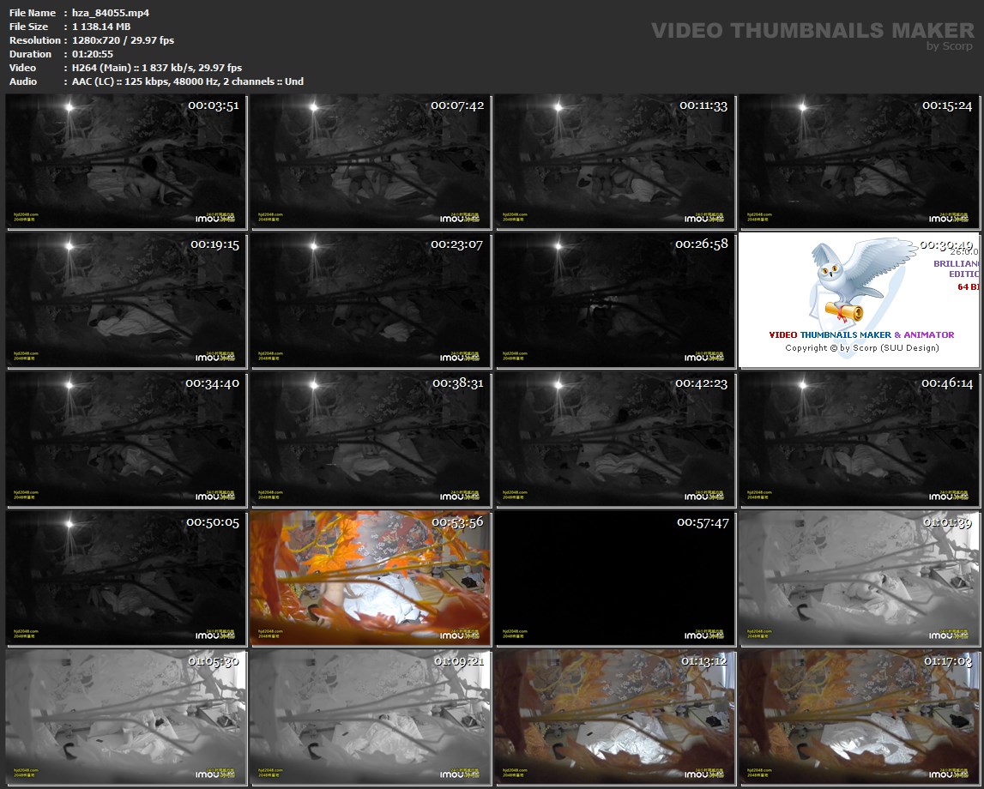Choose the frame at 00:26:58

click(x=615, y=301)
